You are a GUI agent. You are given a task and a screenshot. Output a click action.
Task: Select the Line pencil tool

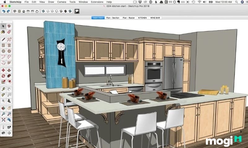pos(3,39)
